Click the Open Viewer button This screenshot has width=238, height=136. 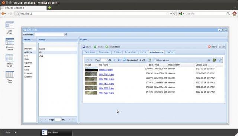coord(161,60)
